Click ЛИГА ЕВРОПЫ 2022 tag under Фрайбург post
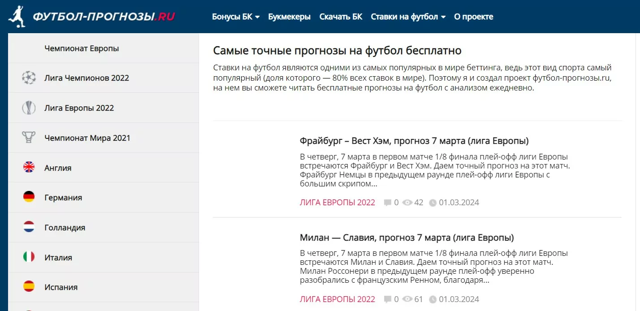The image size is (640, 311). (x=337, y=203)
